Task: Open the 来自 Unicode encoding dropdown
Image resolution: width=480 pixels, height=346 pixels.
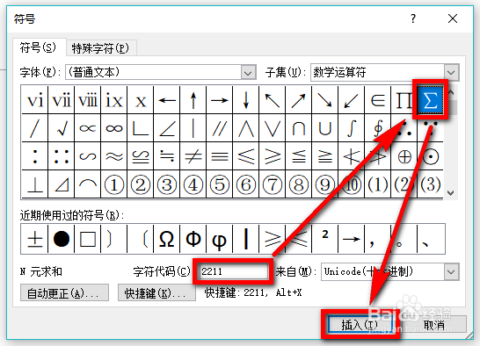Action: click(x=452, y=271)
